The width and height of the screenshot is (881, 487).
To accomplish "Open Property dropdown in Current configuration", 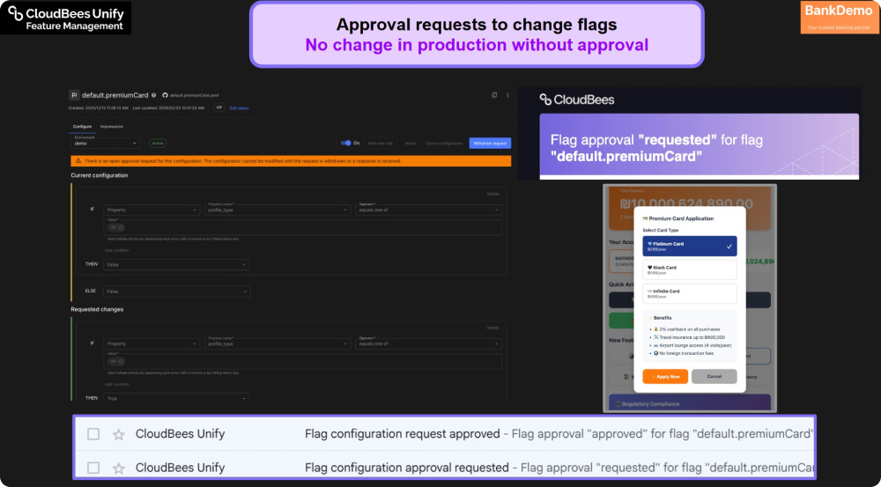I will tap(152, 210).
